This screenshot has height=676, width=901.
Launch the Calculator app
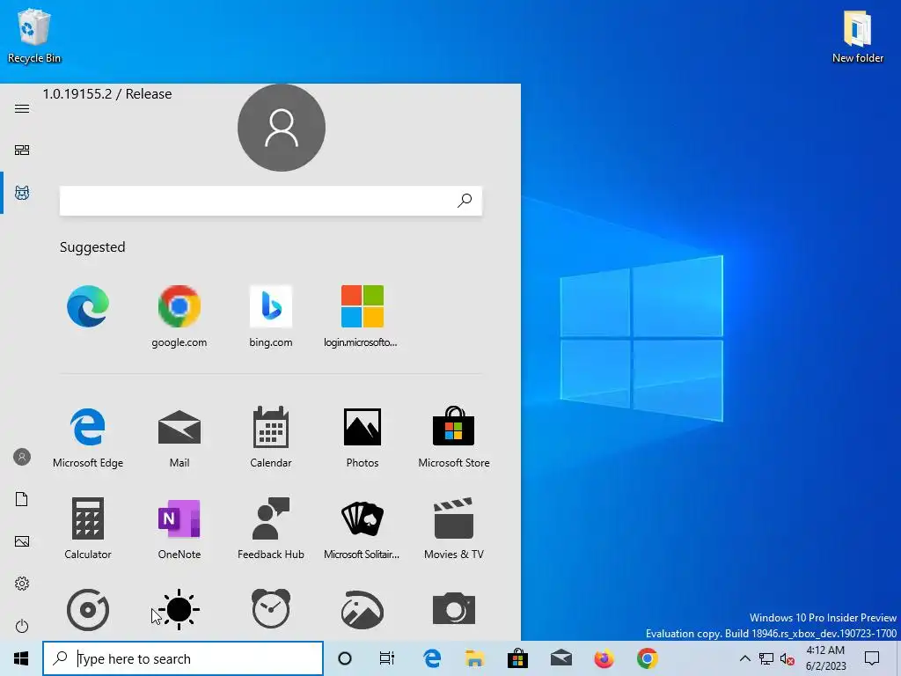coord(88,528)
